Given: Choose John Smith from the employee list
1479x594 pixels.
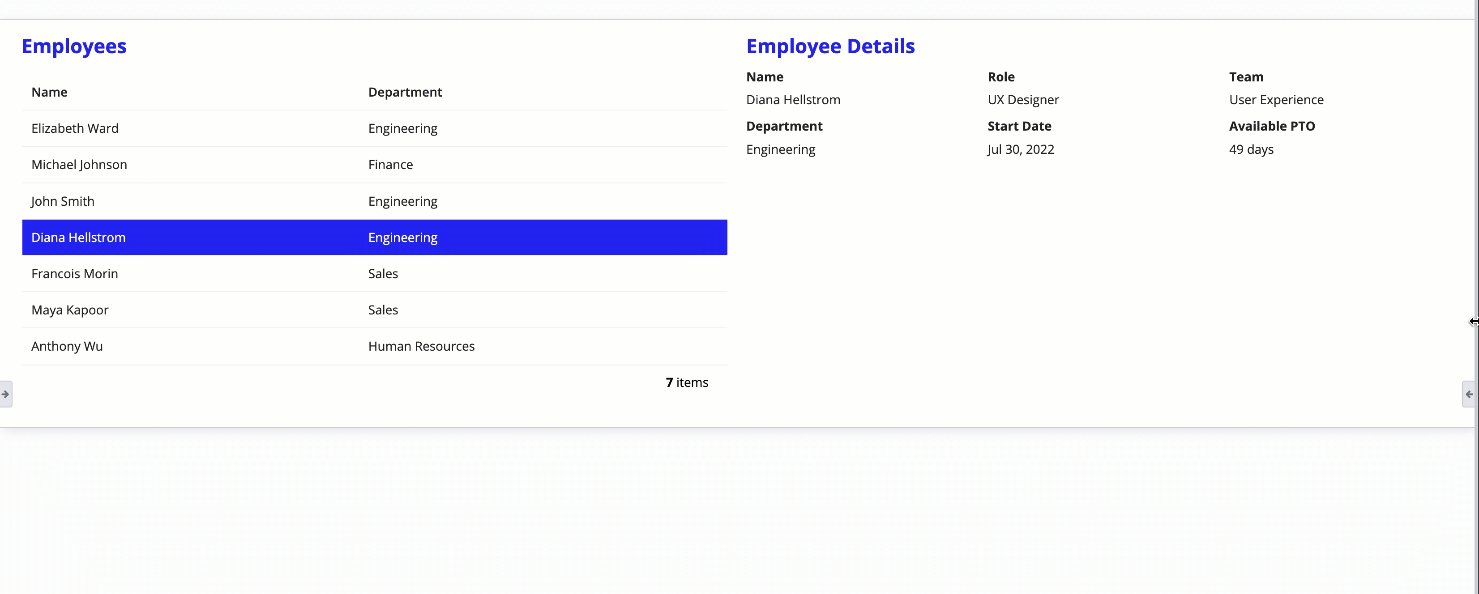Looking at the screenshot, I should pos(374,201).
